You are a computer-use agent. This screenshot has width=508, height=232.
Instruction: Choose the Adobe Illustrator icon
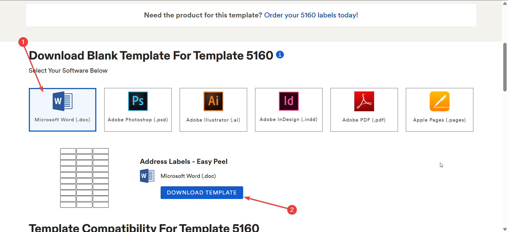(213, 101)
